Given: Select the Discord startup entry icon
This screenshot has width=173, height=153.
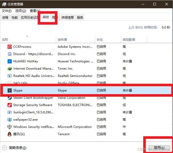Looking at the screenshot, I should [x=10, y=54].
